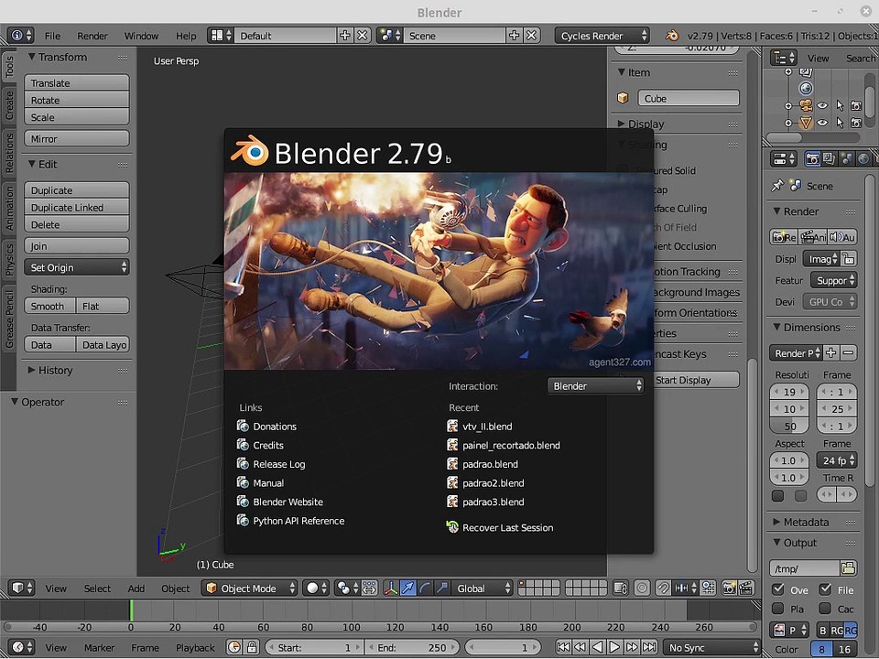879x659 pixels.
Task: Uncheck the Overwrite output checkbox
Action: point(777,589)
